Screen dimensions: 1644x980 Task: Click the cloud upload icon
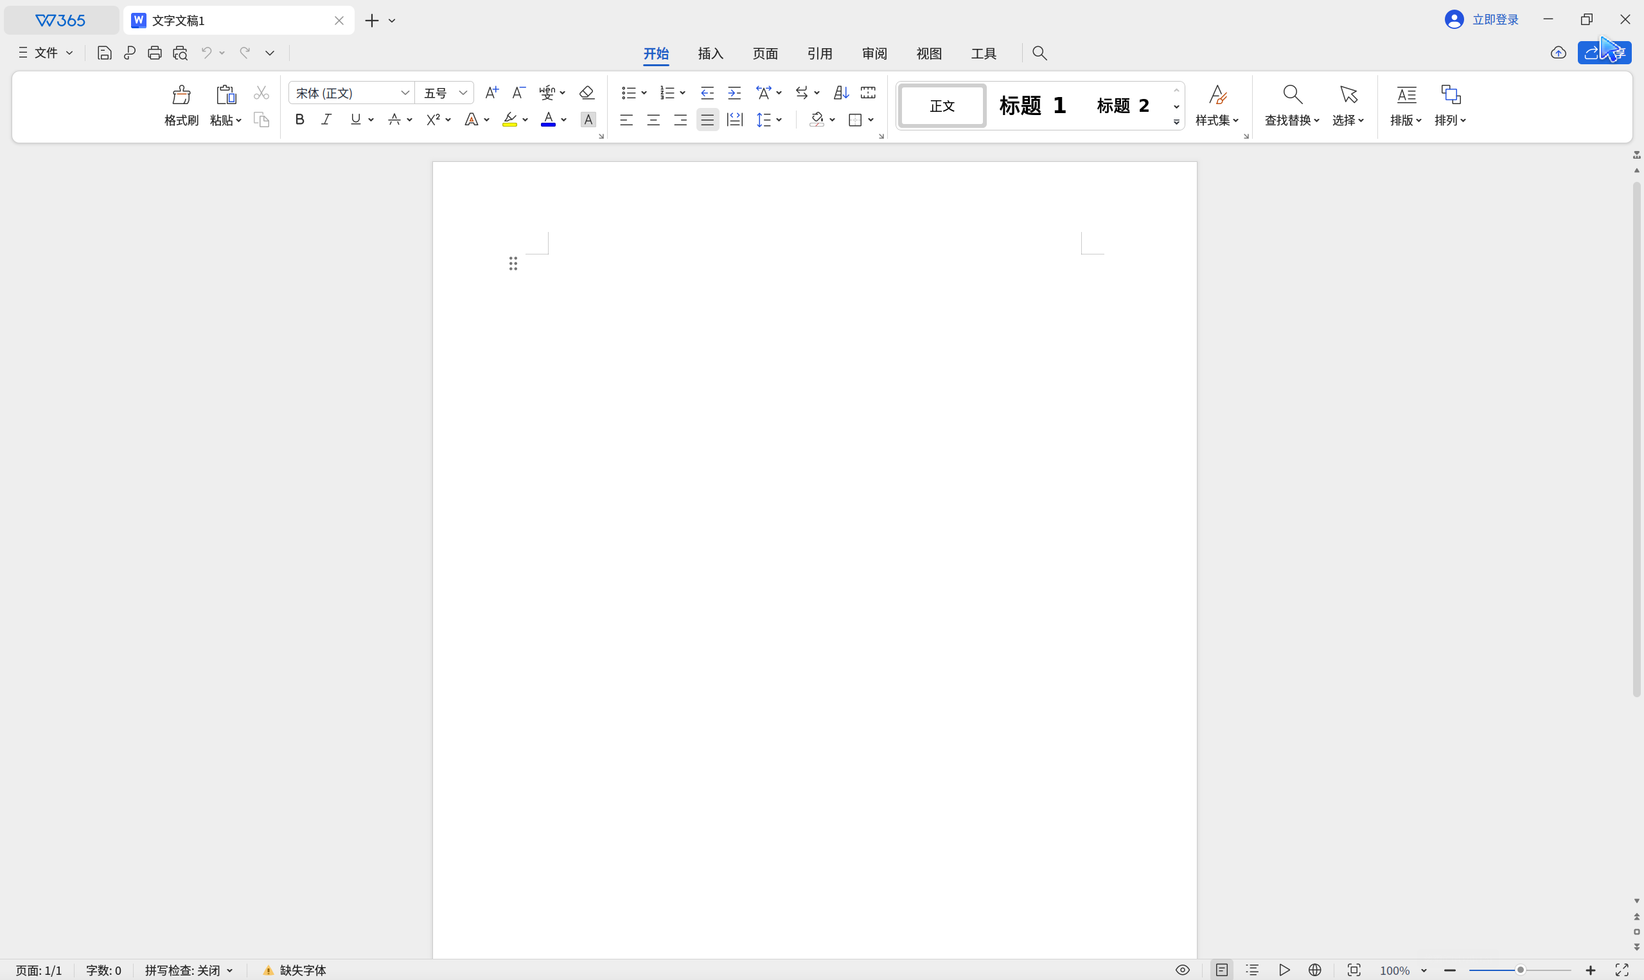[1558, 53]
